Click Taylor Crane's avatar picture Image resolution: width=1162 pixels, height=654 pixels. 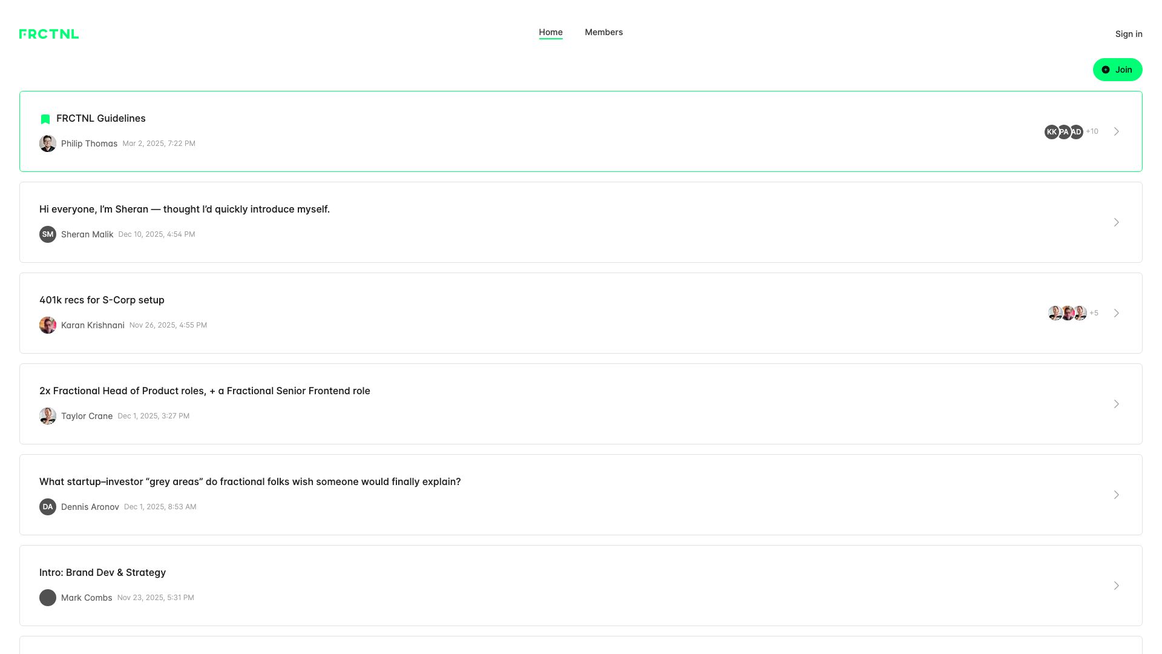coord(47,416)
